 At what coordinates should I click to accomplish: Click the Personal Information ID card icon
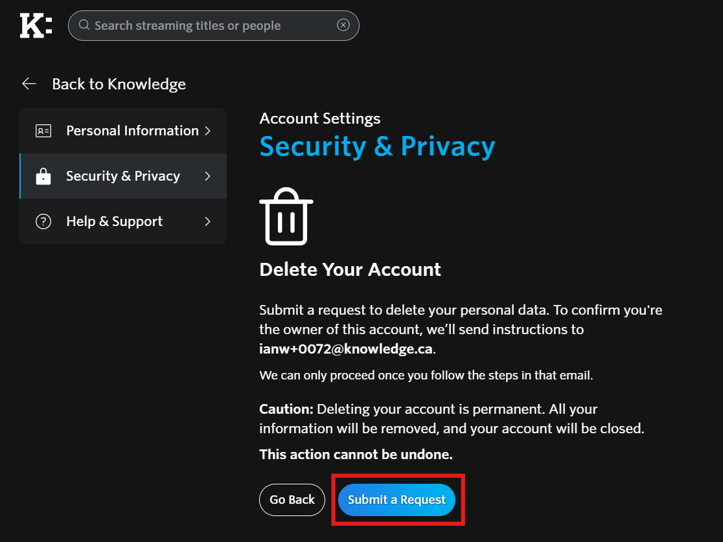coord(43,131)
